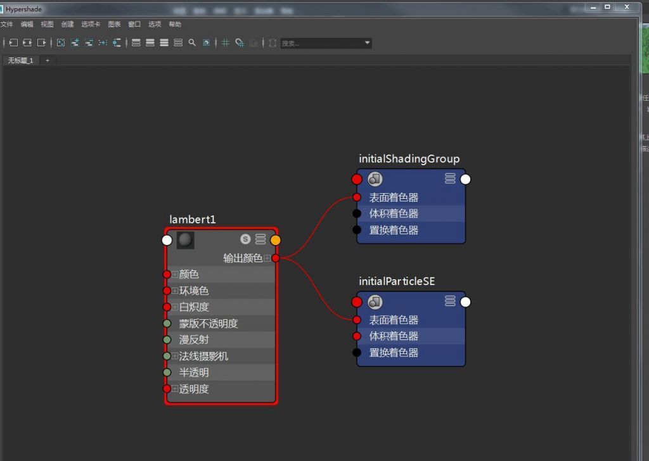Click lambert1 orange output port
The width and height of the screenshot is (649, 461).
(275, 240)
